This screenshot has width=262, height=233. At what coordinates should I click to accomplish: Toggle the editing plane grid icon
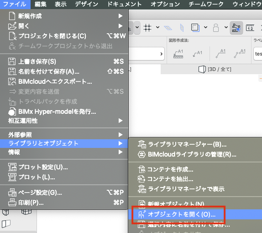click(x=168, y=28)
